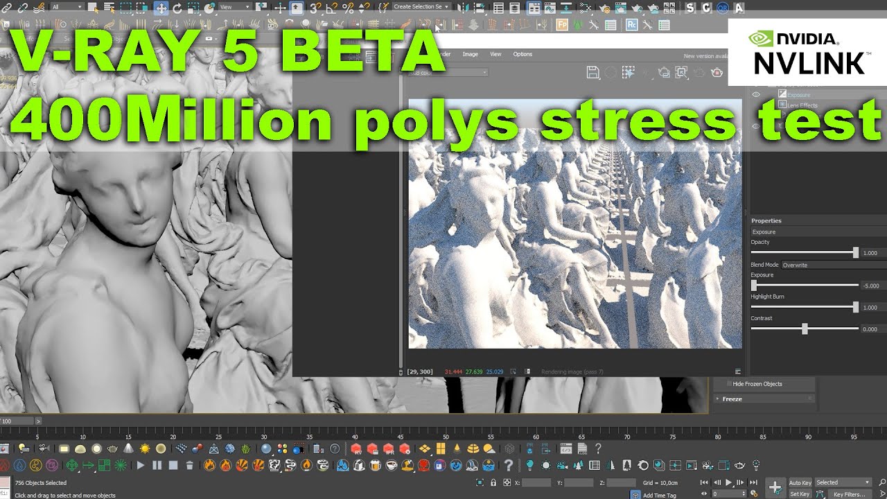Click Add Time Tag
The image size is (887, 499).
660,495
